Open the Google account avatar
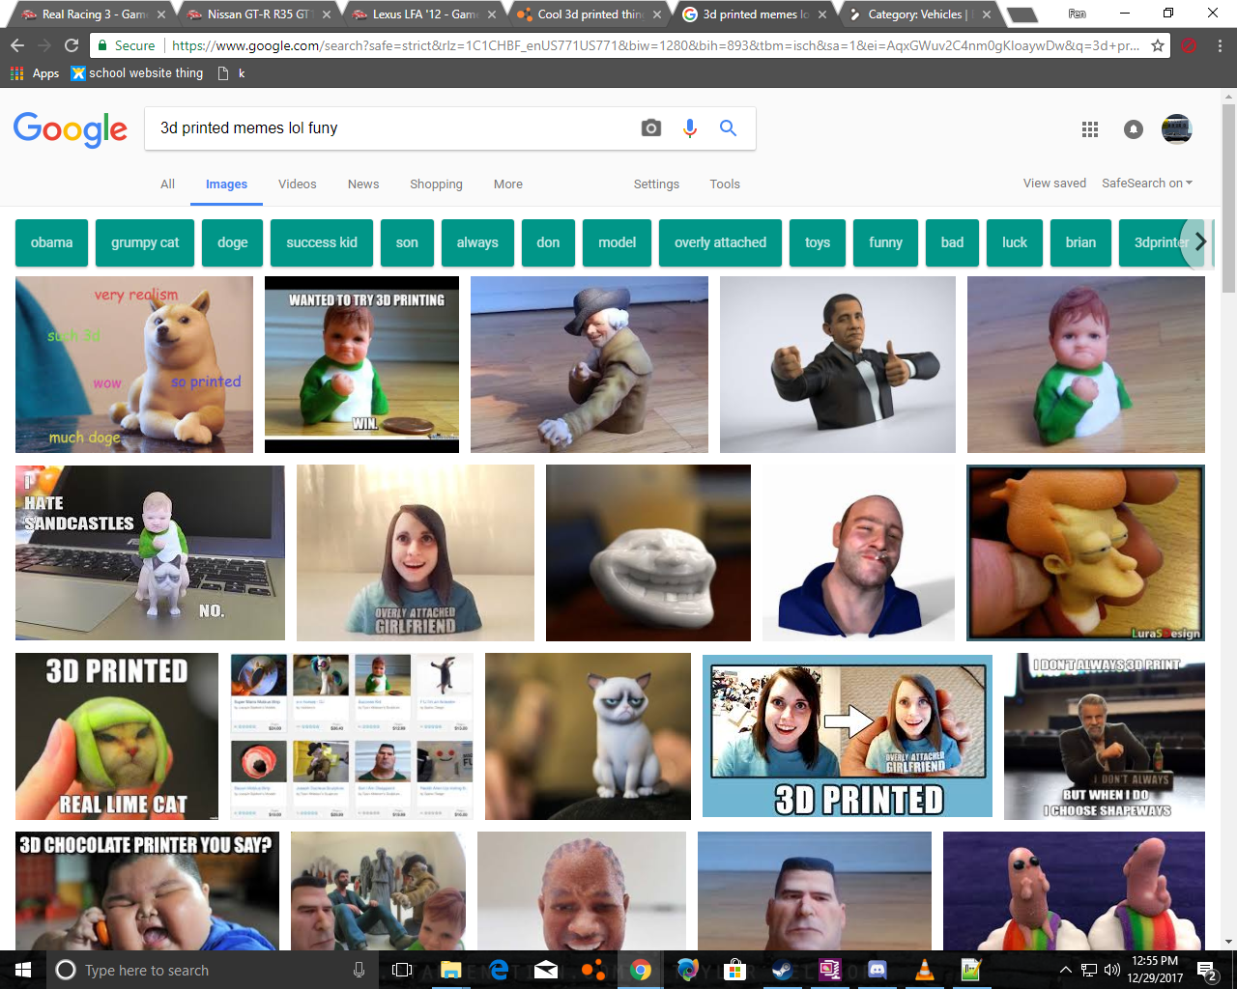Image resolution: width=1237 pixels, height=989 pixels. click(x=1176, y=129)
